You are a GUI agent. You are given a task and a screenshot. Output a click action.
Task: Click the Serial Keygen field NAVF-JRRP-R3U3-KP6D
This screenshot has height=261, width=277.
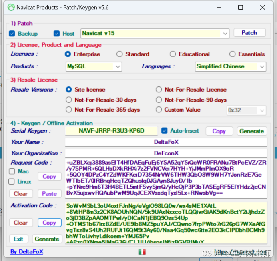(111, 131)
